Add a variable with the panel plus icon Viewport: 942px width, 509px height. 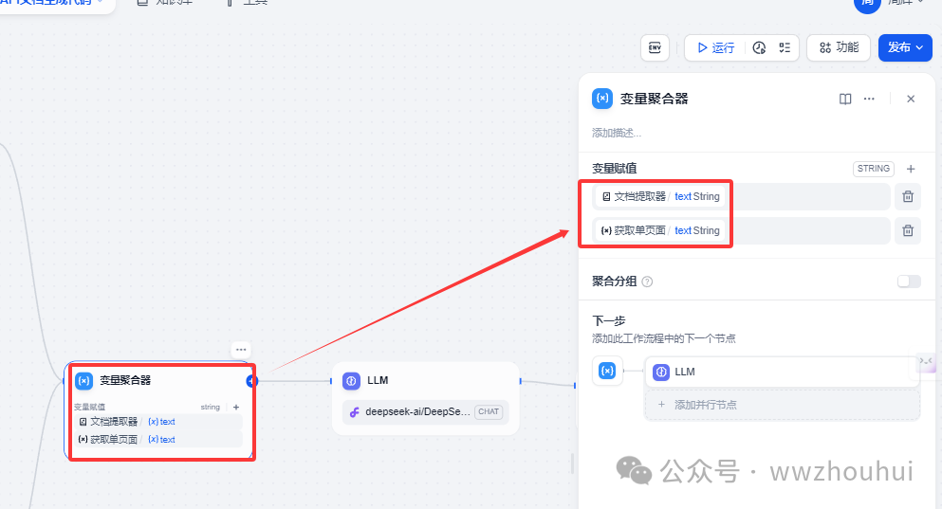click(911, 169)
